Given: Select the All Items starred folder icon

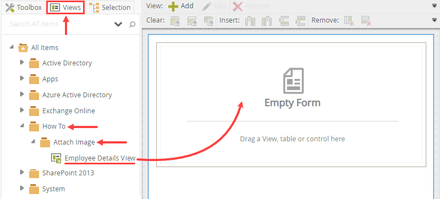Looking at the screenshot, I should click(23, 48).
